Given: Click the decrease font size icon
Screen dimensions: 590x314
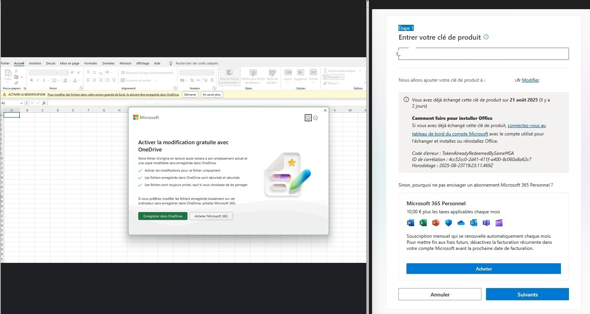Looking at the screenshot, I should pyautogui.click(x=79, y=72).
